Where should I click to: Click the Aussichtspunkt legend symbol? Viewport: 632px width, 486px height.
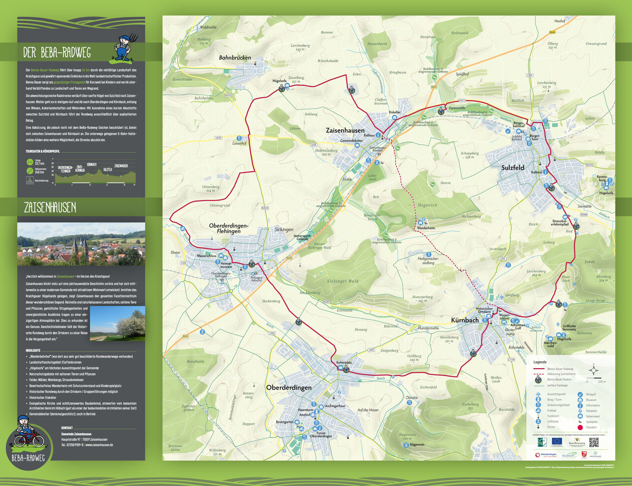(538, 394)
